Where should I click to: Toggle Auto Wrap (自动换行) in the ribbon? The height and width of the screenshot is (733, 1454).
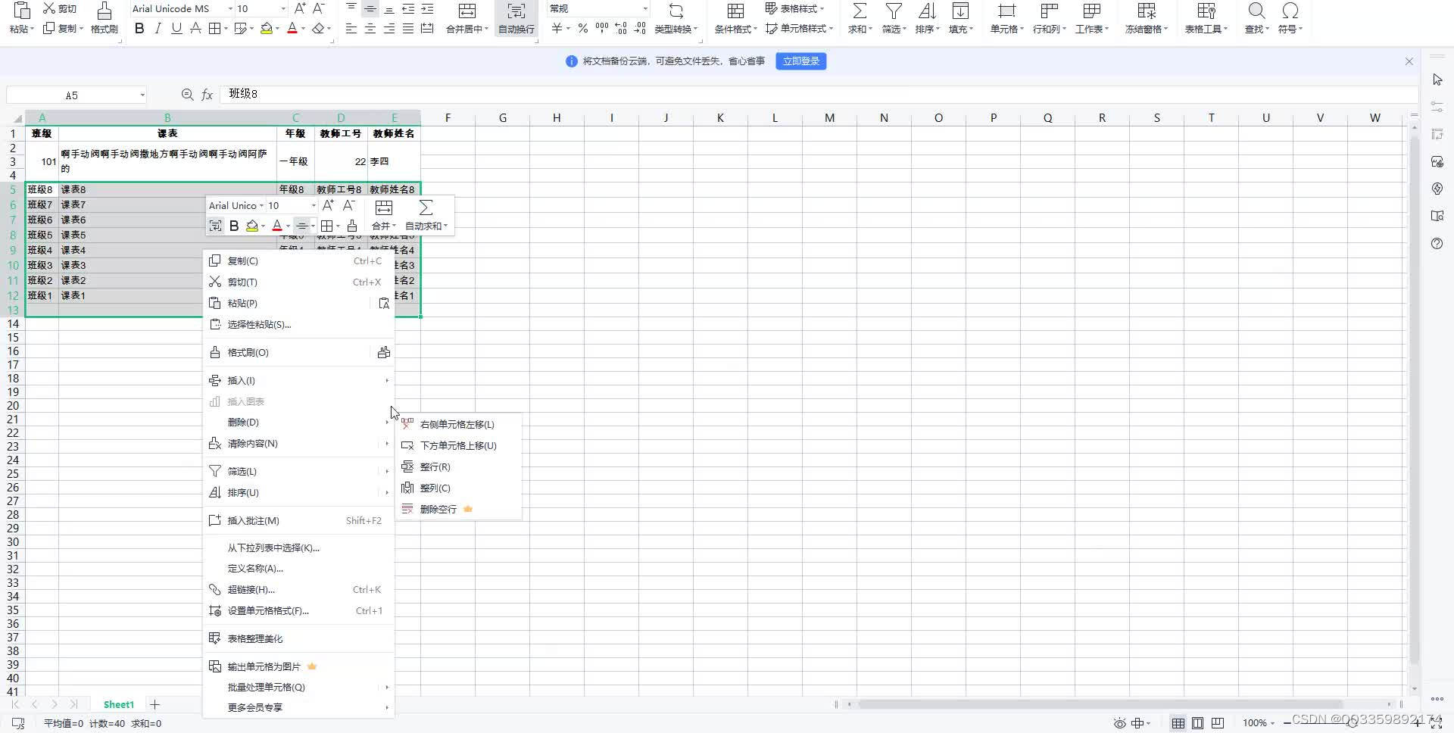coord(516,18)
